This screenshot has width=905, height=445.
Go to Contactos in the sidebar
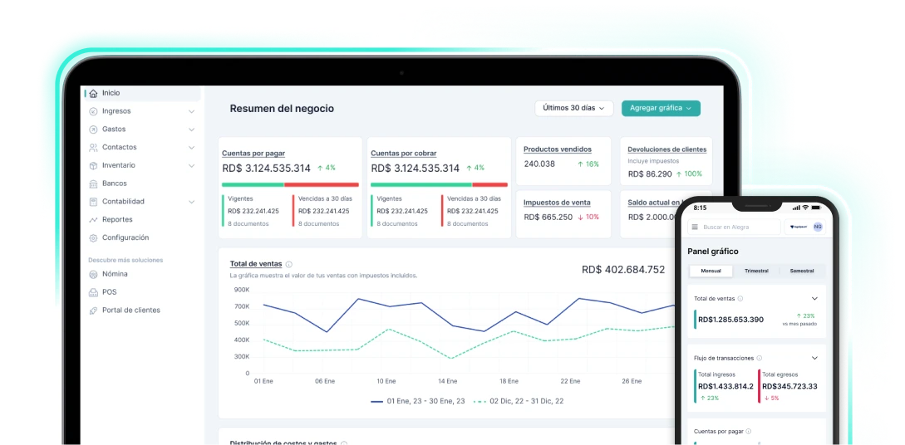tap(119, 148)
